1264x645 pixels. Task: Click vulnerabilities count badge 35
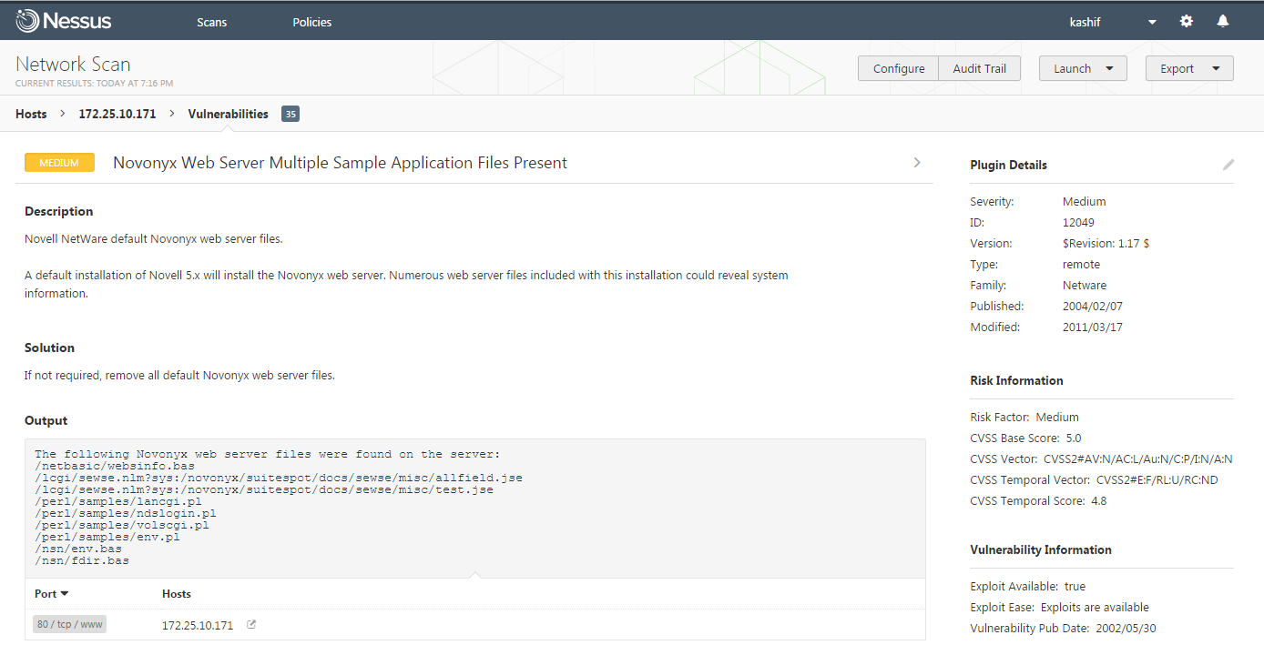pos(291,114)
